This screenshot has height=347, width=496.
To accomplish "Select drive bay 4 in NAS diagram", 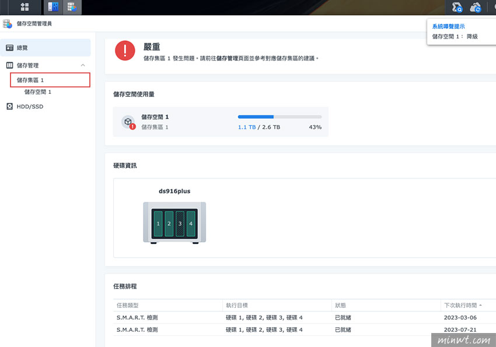I will tap(191, 223).
